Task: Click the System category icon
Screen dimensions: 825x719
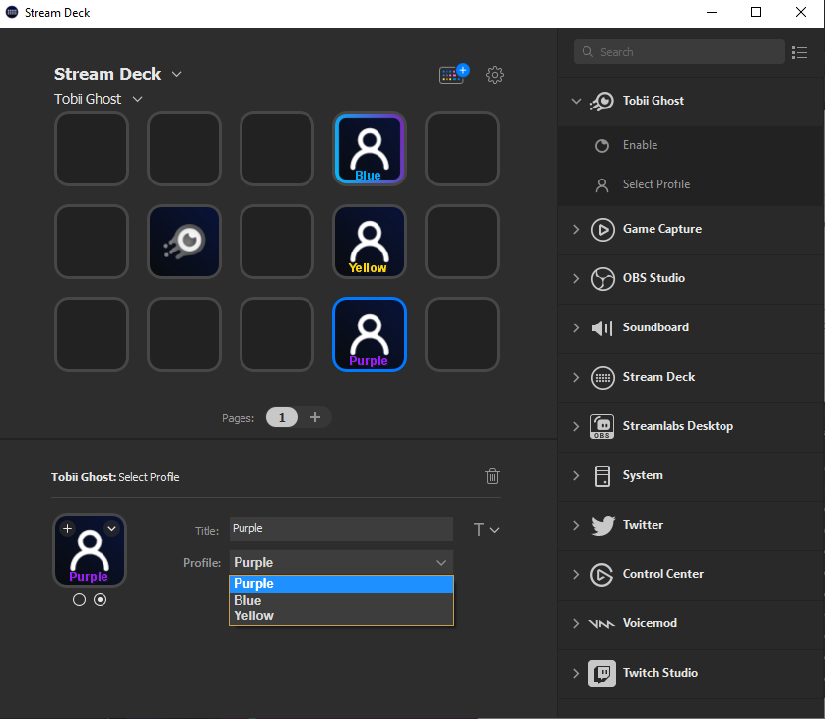Action: click(x=602, y=475)
